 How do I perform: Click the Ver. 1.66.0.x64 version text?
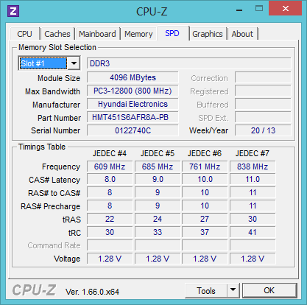[x=92, y=292]
